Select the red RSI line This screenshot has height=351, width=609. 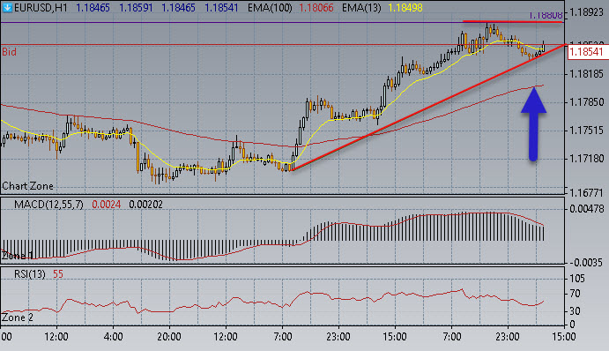[271, 302]
